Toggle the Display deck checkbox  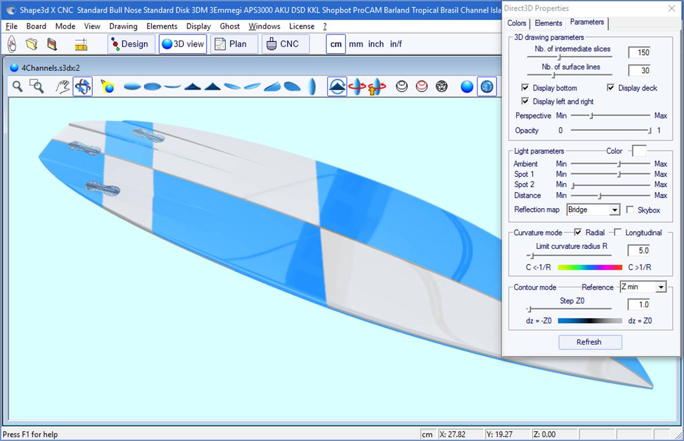click(611, 88)
